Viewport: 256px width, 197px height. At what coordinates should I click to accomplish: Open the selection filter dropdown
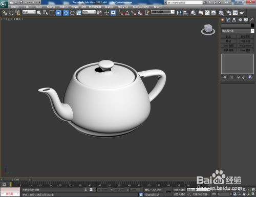pyautogui.click(x=29, y=12)
